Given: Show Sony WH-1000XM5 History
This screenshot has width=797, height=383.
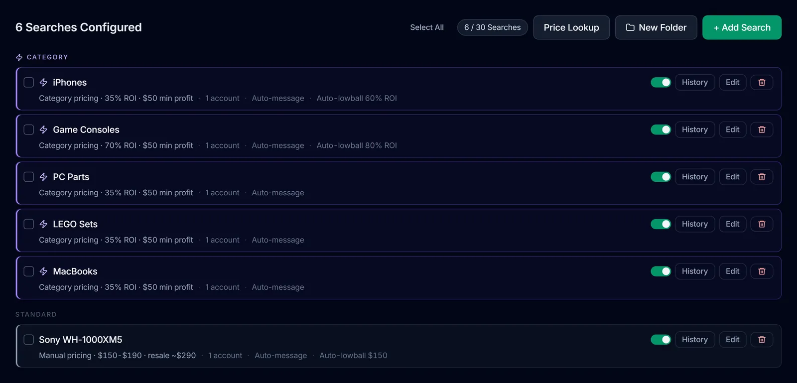Looking at the screenshot, I should coord(695,340).
